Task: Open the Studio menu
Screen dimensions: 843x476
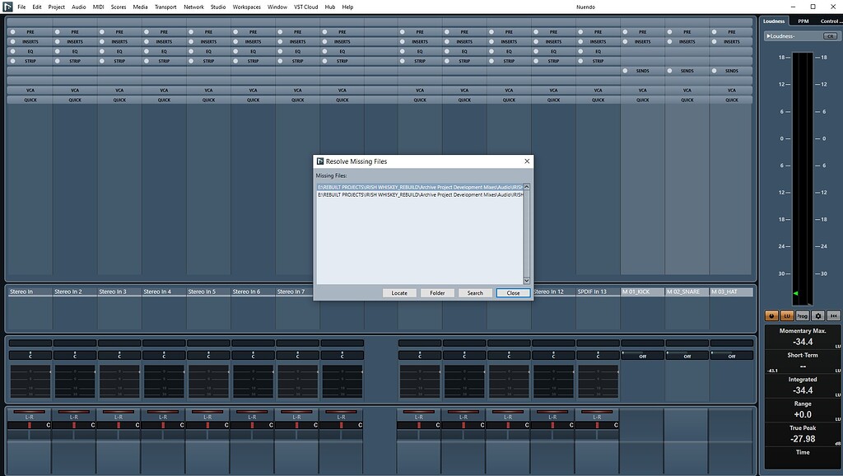Action: click(x=217, y=6)
